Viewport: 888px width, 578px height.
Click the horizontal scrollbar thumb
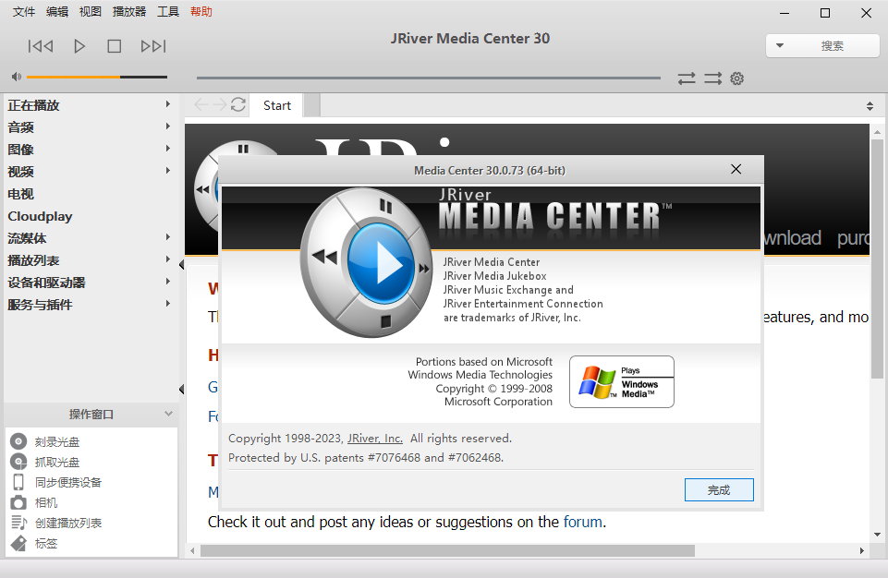447,550
